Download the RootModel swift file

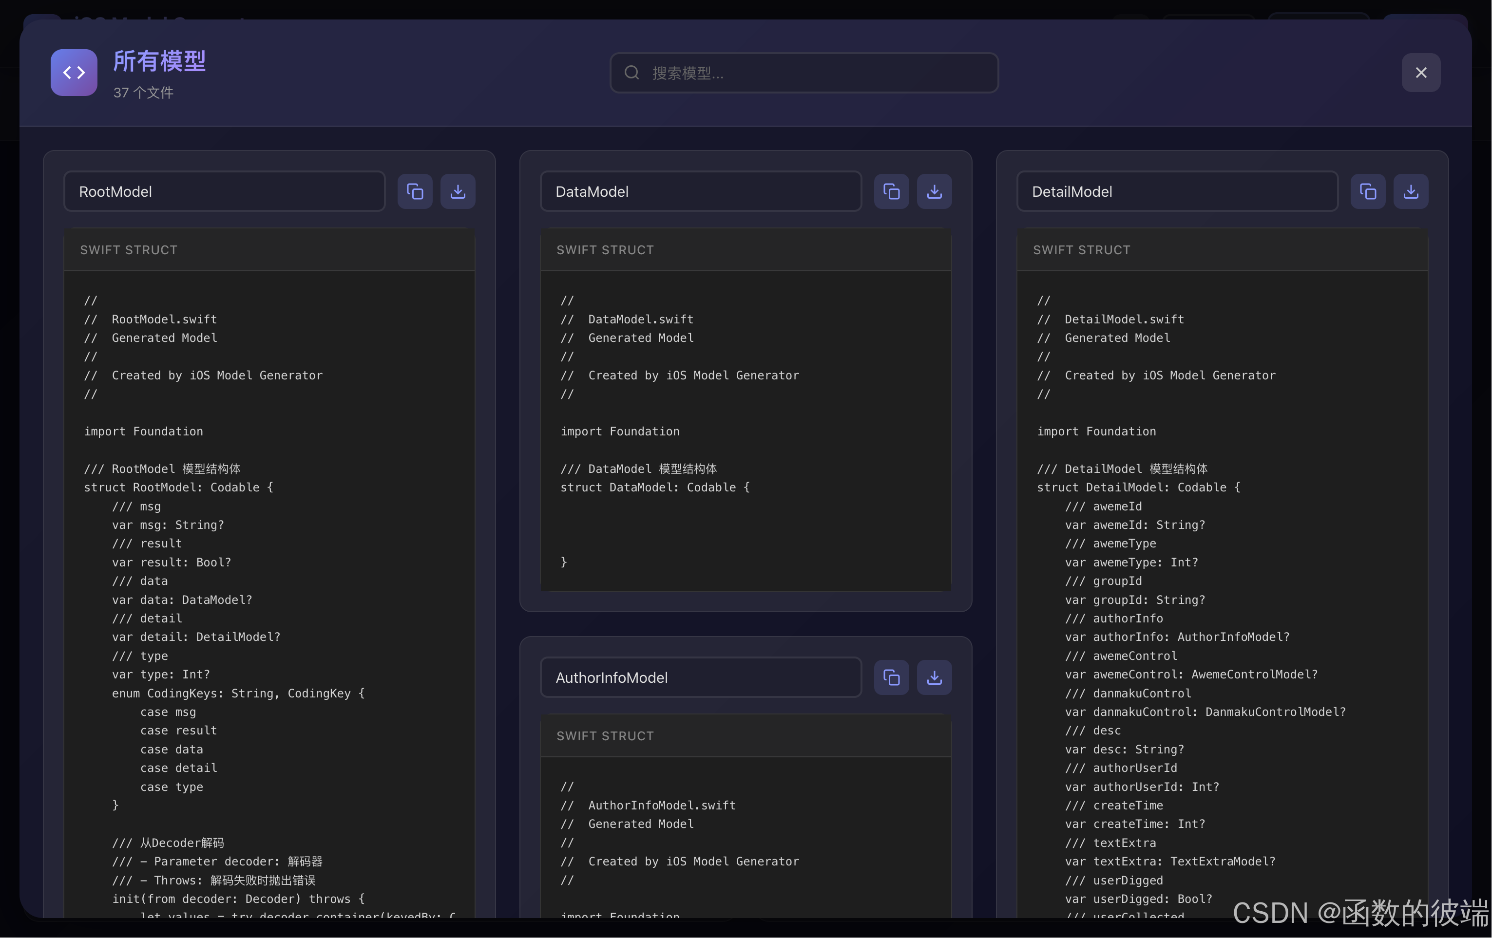[x=457, y=191]
